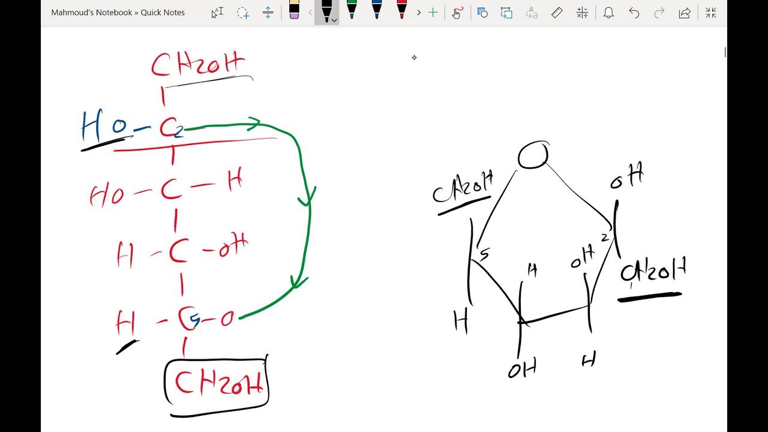768x432 pixels.
Task: Open notifications bell
Action: coord(608,12)
